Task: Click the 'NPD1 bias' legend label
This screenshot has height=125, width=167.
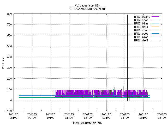Action: coord(141,37)
